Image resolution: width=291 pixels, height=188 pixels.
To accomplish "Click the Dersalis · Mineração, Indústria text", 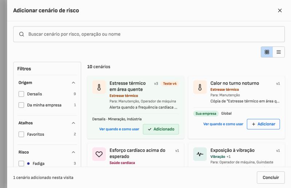I will pos(117,119).
